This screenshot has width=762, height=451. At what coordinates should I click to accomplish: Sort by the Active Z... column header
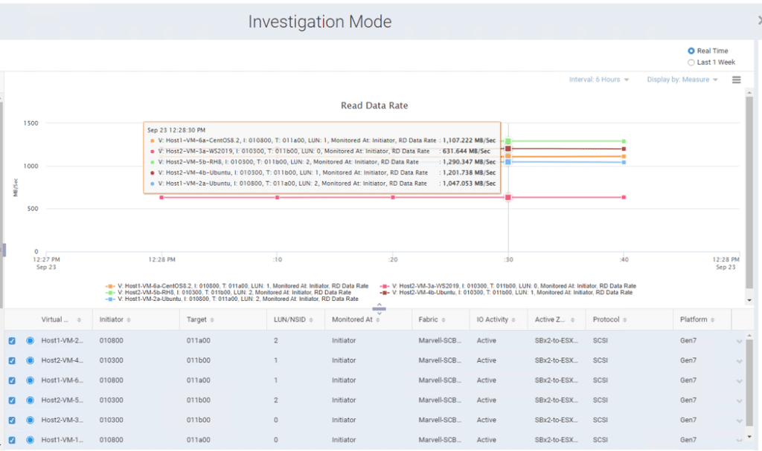pos(550,319)
